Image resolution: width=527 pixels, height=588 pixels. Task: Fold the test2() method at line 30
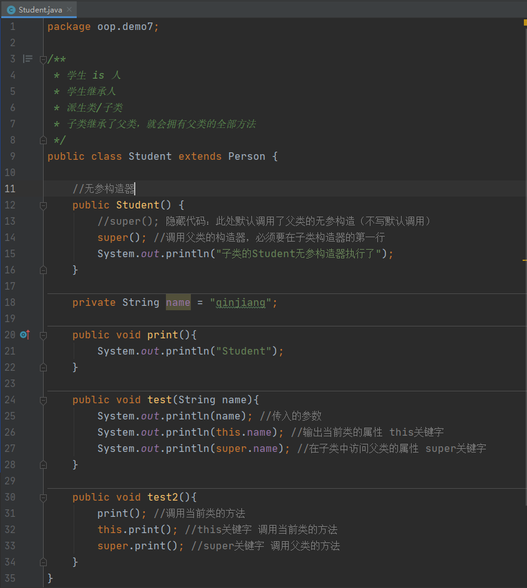click(x=43, y=497)
